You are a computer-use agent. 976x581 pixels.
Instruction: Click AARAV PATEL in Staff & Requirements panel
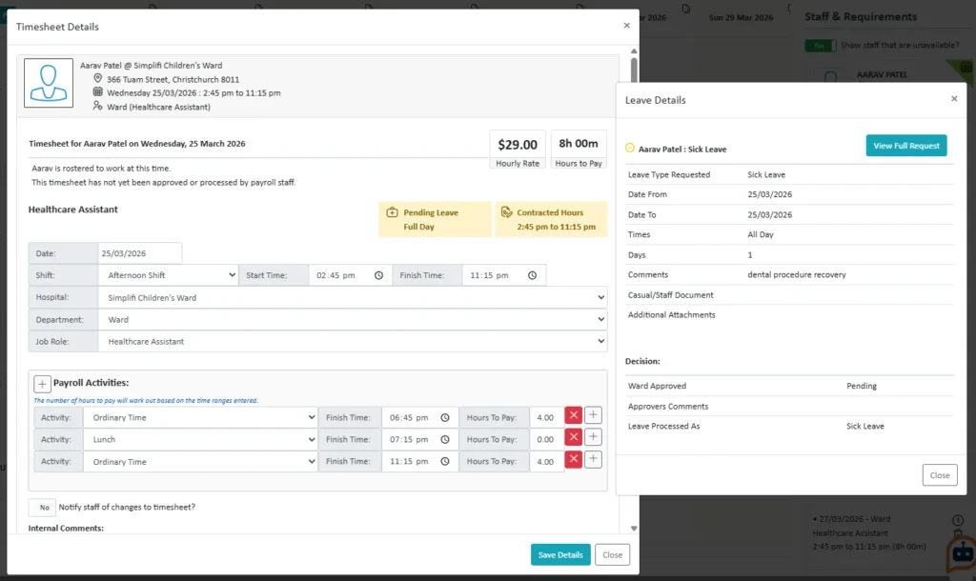(882, 74)
